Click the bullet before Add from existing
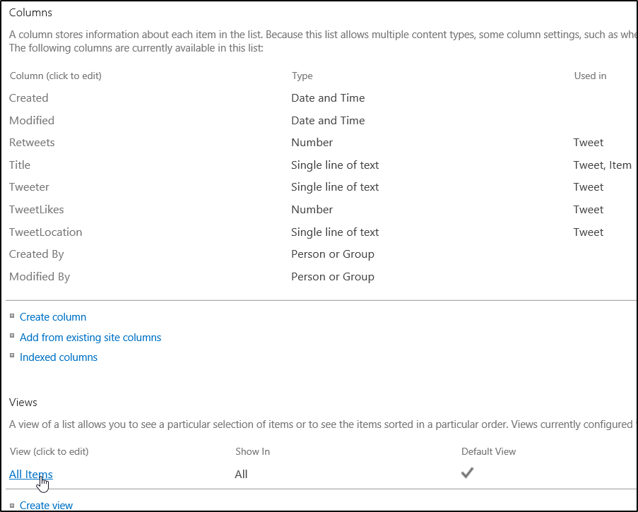The height and width of the screenshot is (512, 638). click(12, 336)
